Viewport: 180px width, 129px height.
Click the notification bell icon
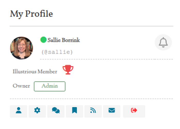[163, 42]
